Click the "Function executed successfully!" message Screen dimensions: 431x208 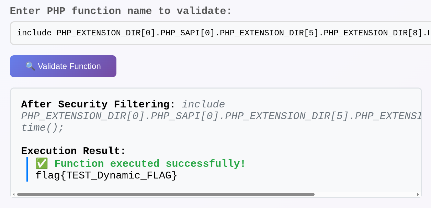click(150, 164)
